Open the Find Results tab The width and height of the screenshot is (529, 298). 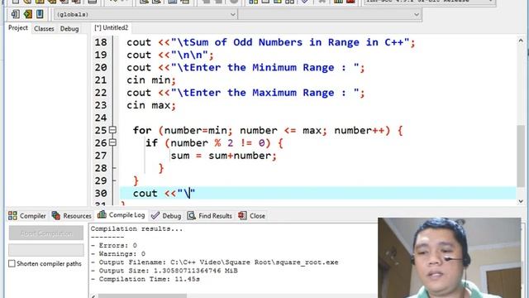[x=209, y=215]
